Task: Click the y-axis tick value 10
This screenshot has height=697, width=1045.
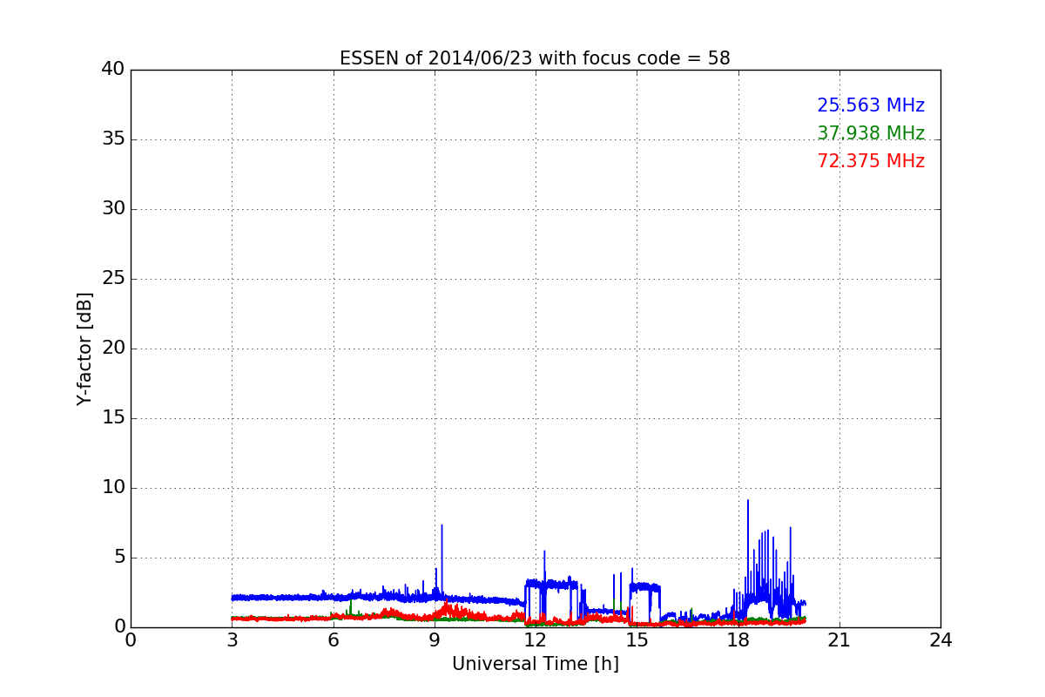Action: 112,488
